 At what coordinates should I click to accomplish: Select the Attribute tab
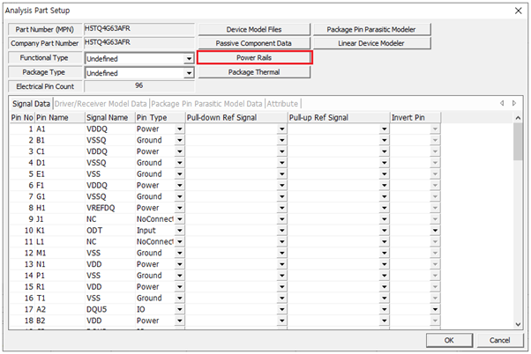(282, 104)
